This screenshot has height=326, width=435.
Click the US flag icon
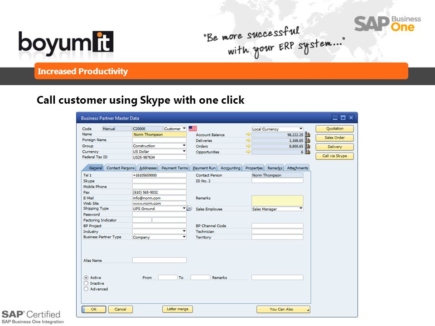(193, 128)
